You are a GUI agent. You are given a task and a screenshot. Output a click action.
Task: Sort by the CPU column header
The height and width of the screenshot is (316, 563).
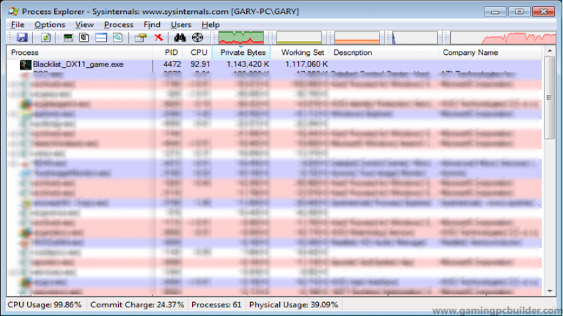pyautogui.click(x=197, y=52)
